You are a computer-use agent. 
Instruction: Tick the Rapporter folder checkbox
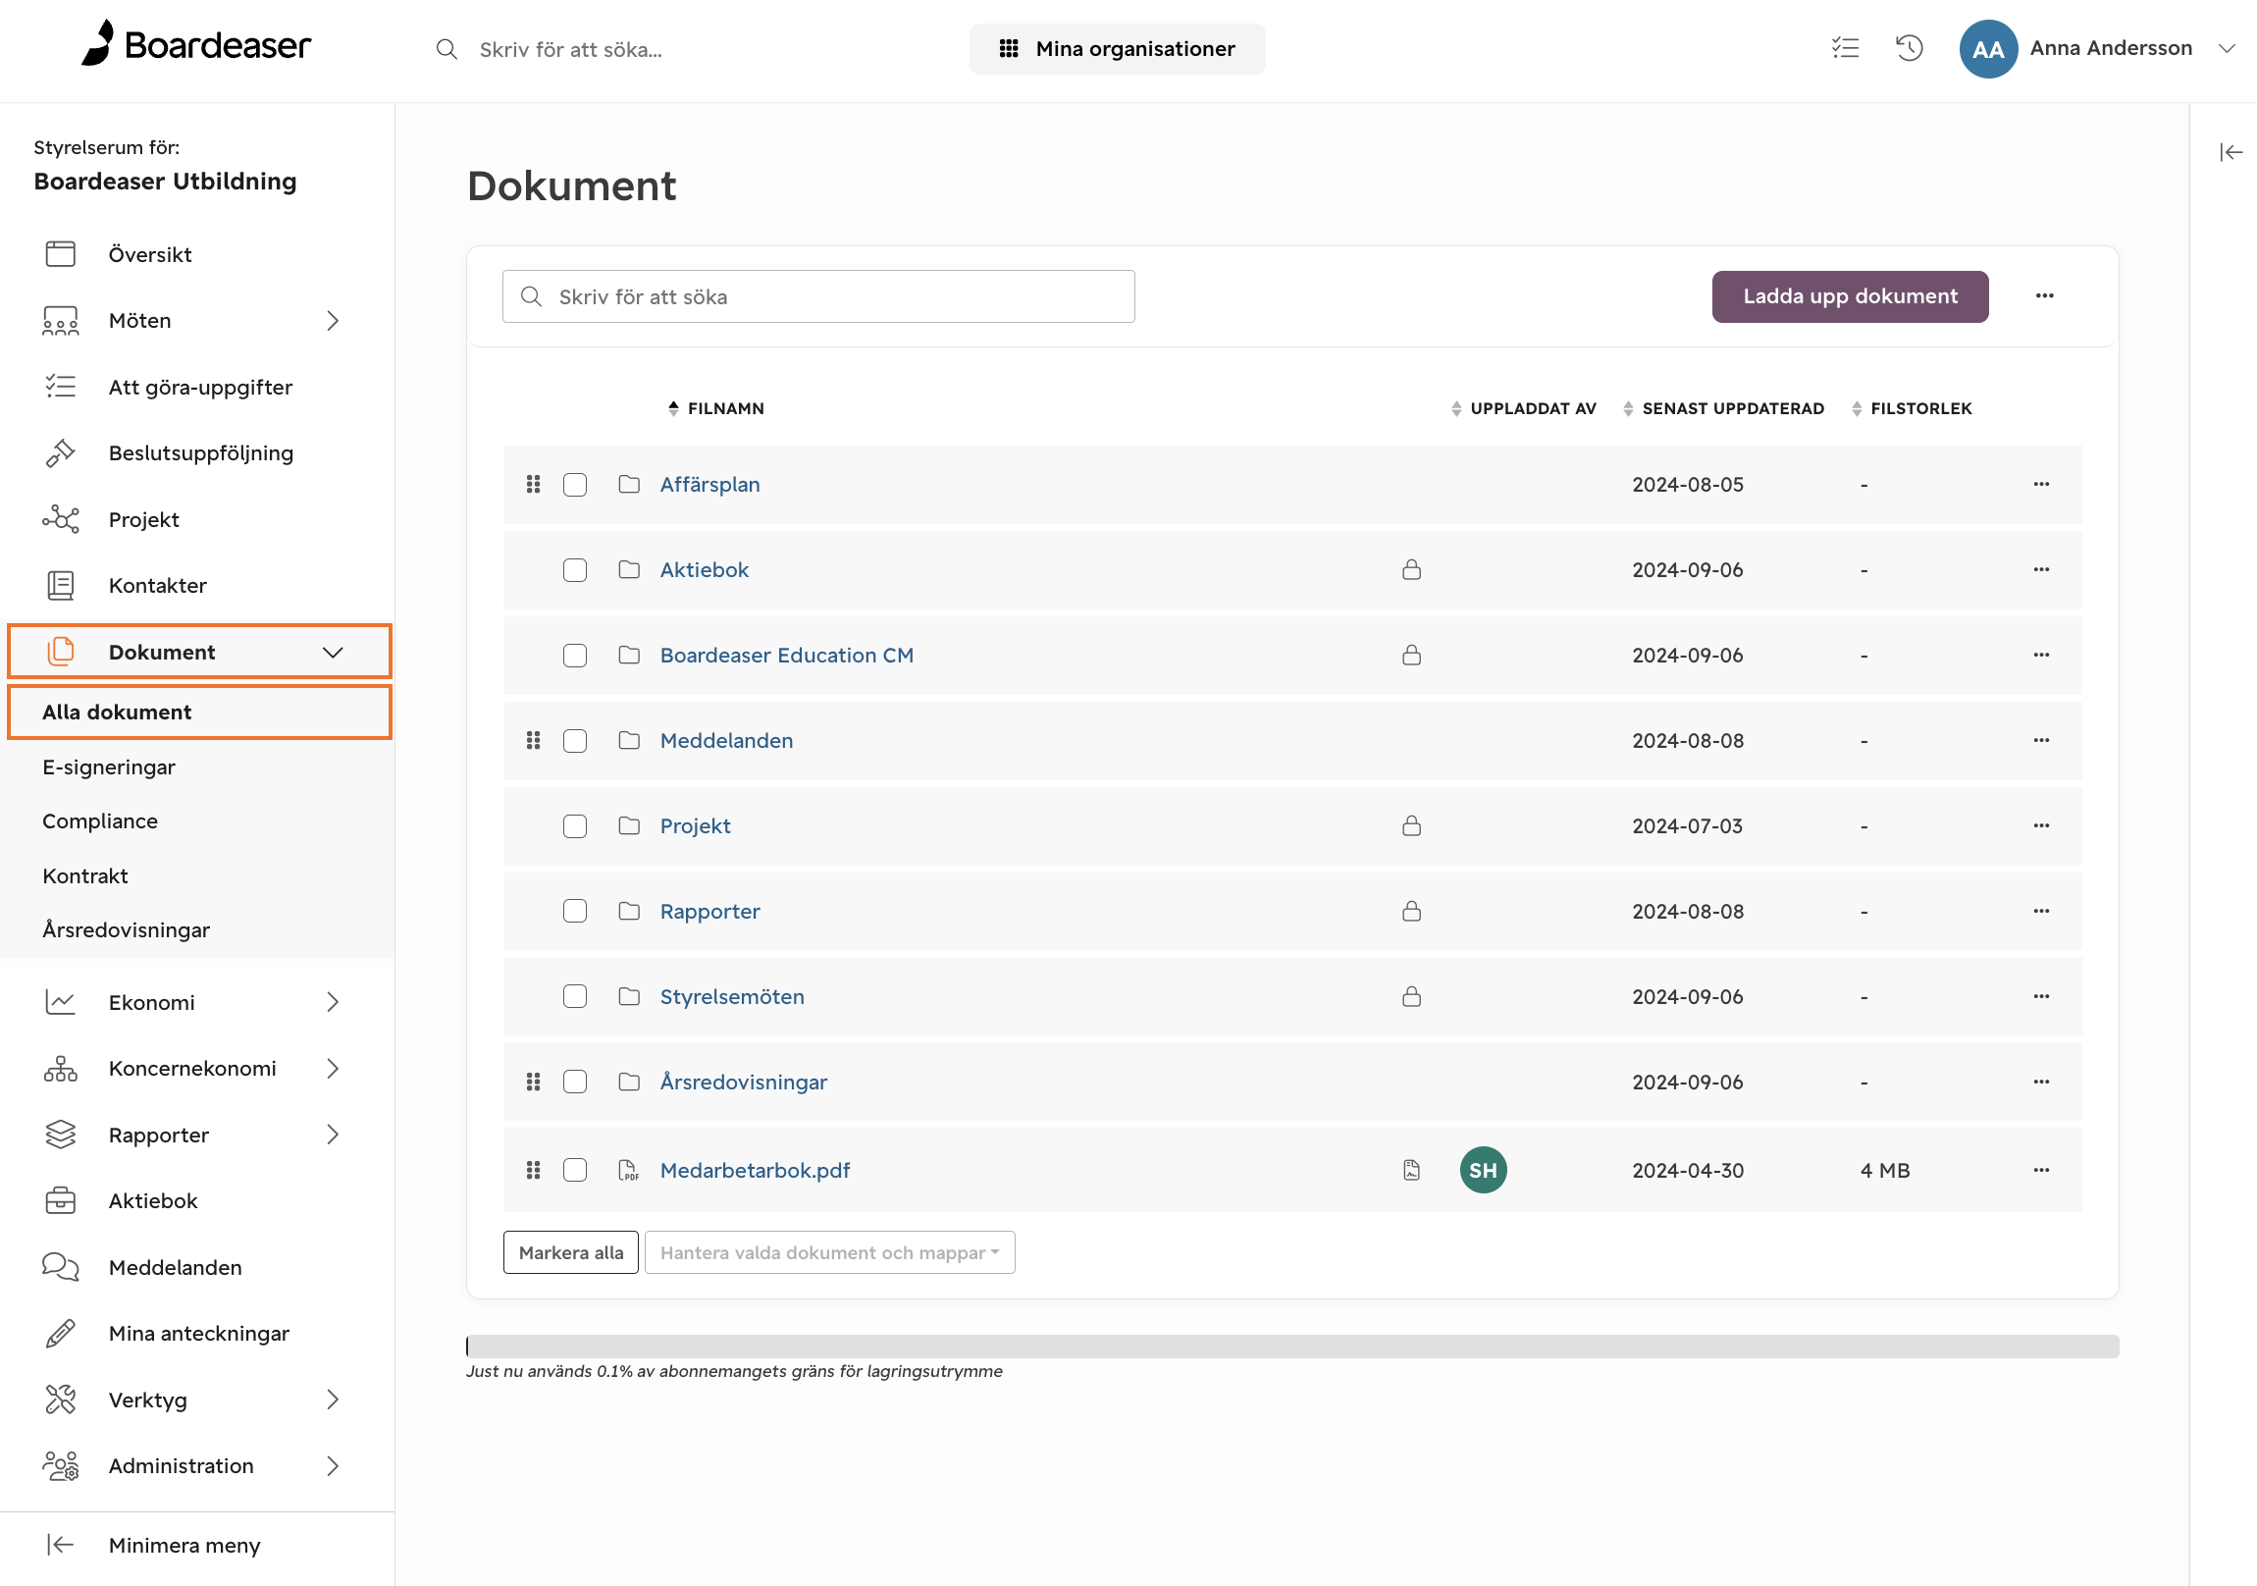coord(575,912)
